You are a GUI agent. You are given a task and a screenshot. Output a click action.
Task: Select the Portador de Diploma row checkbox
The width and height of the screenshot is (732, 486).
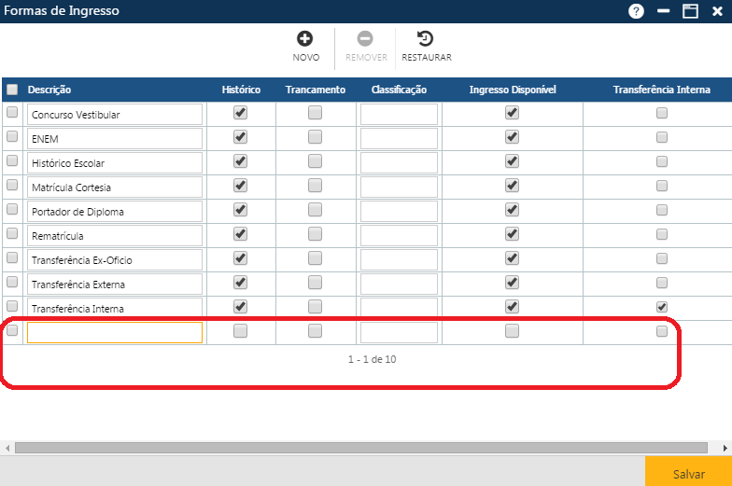[12, 210]
